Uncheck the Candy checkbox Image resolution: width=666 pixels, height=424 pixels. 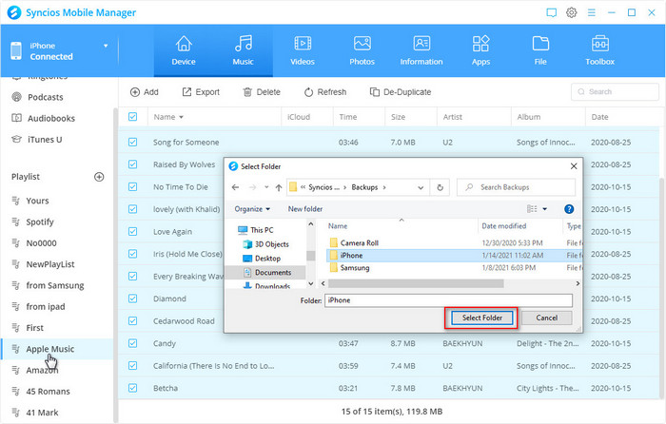(132, 343)
